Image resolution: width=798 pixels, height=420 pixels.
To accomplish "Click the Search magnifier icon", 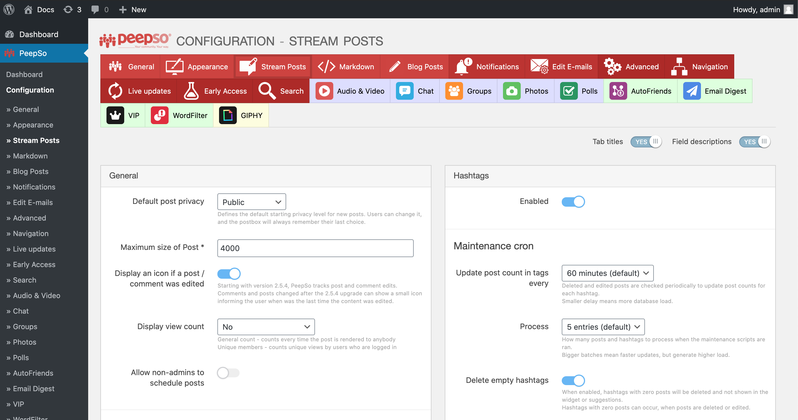I will point(267,91).
